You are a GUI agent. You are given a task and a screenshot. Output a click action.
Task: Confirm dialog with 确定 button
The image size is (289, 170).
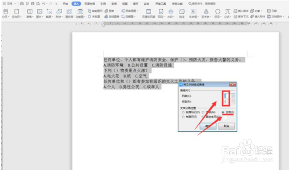(x=208, y=126)
